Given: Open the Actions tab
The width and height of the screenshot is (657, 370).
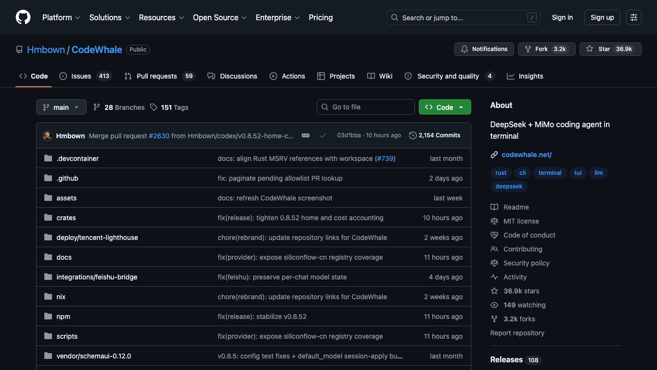Looking at the screenshot, I should tap(287, 76).
